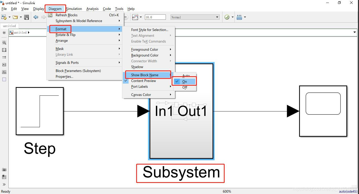Viewport: 359px width, 194px height.
Task: Expand the breadcrumb arrow after untitled
Action: (29, 33)
